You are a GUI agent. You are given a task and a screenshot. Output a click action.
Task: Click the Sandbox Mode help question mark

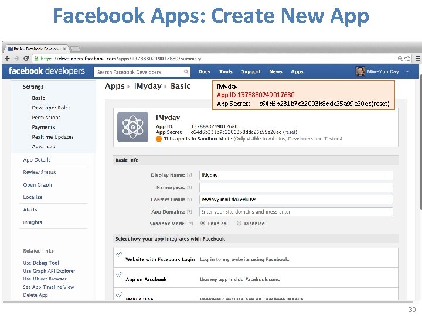coord(190,224)
